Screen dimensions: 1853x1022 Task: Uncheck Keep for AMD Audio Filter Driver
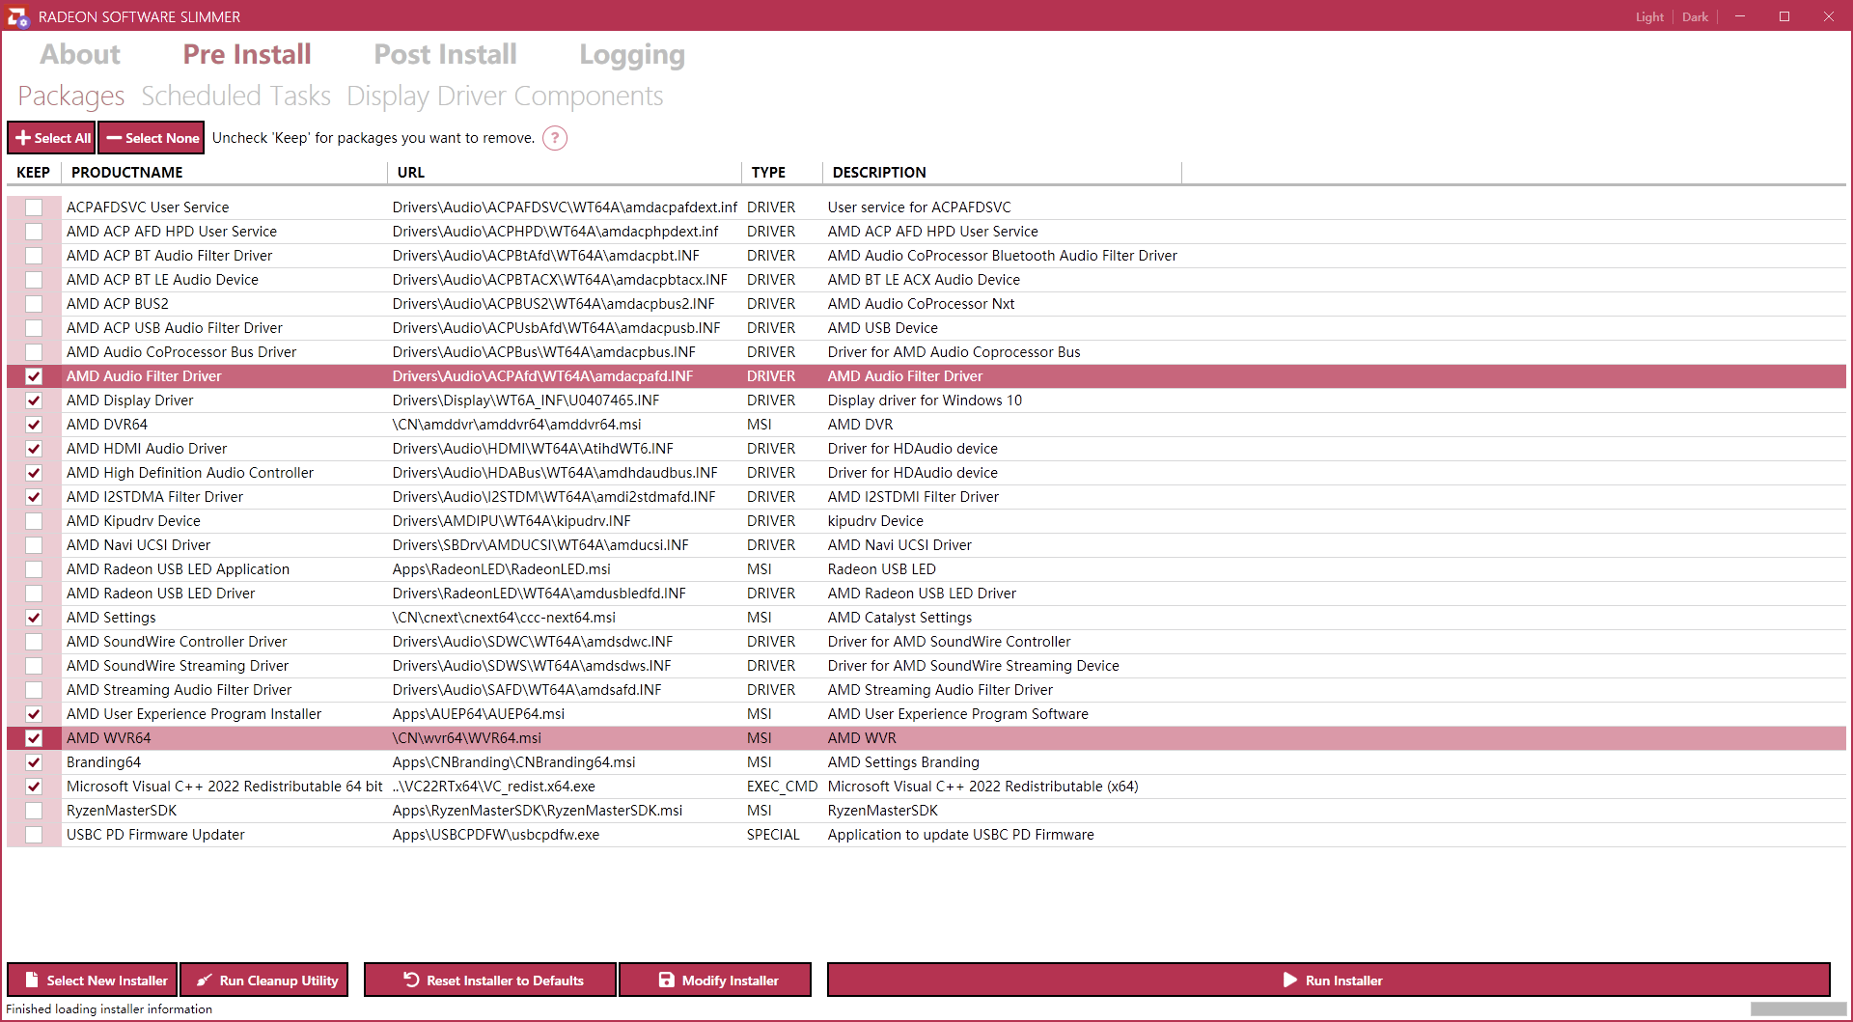[x=34, y=376]
